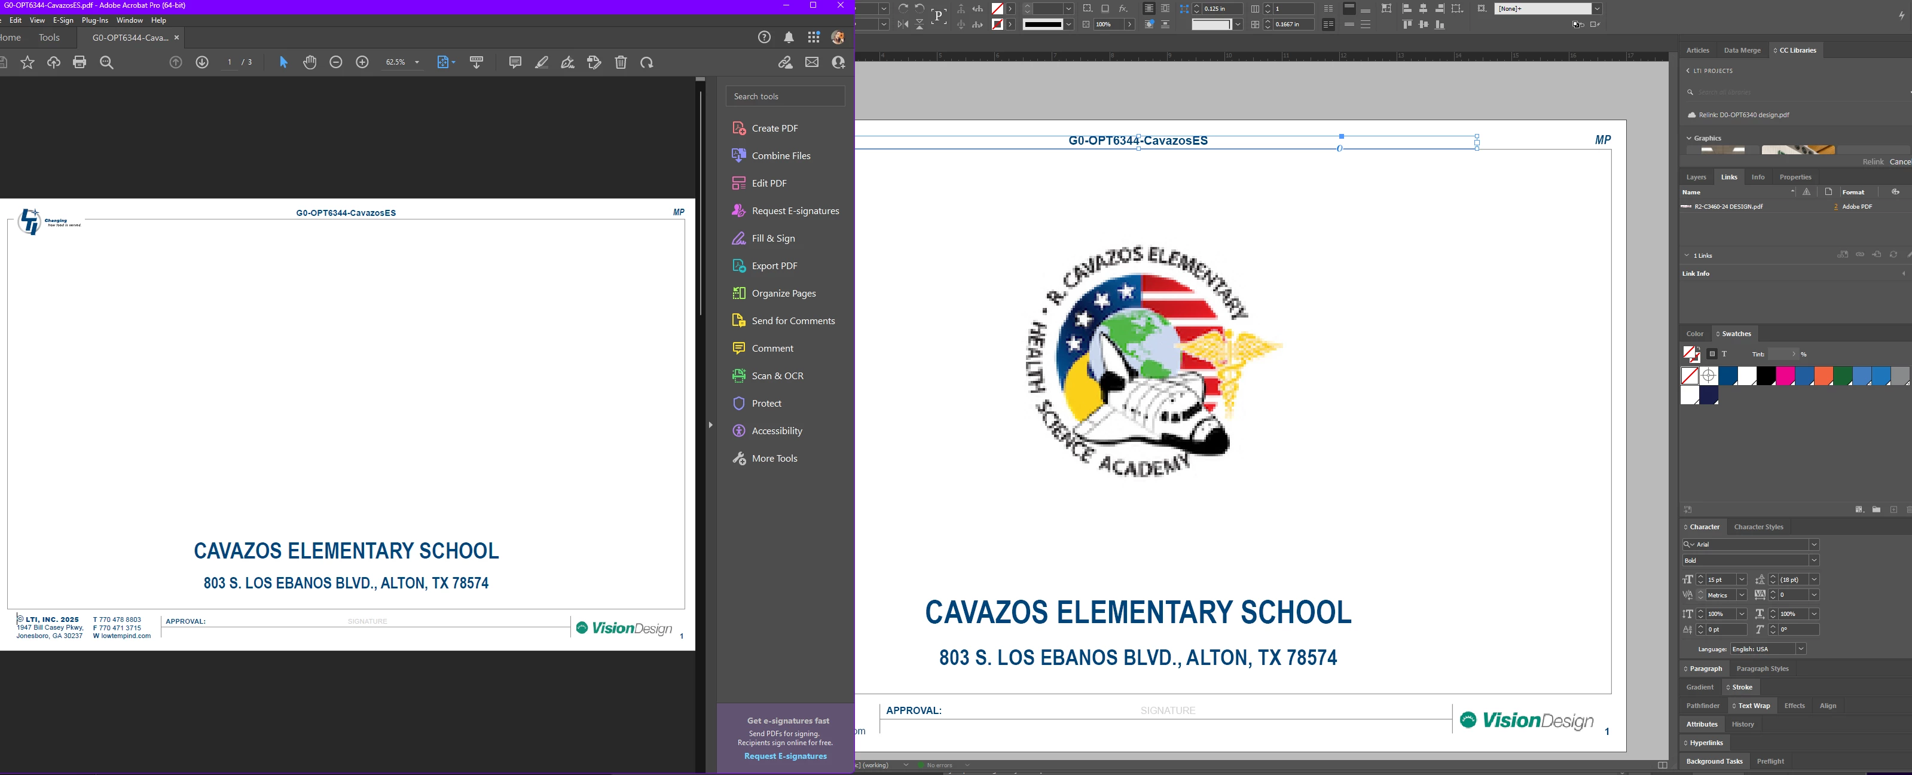Click the Delete trash icon in Acrobat
This screenshot has height=775, width=1912.
[621, 62]
